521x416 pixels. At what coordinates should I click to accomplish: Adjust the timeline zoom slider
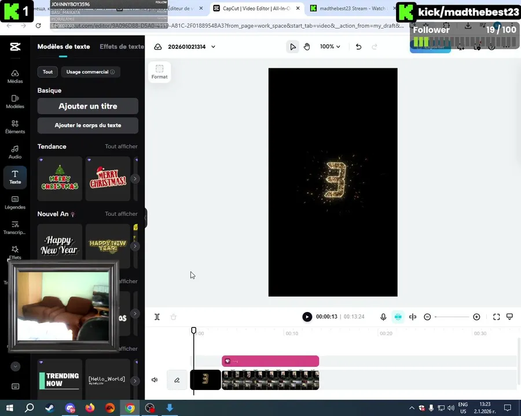point(452,317)
